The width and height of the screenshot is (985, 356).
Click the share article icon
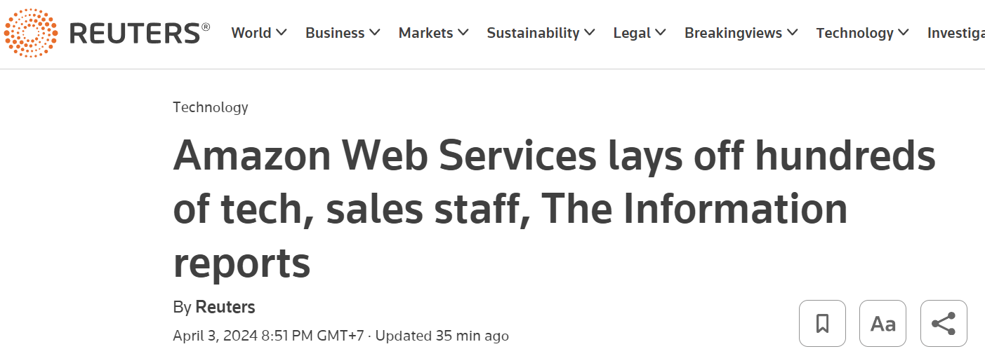(x=944, y=324)
